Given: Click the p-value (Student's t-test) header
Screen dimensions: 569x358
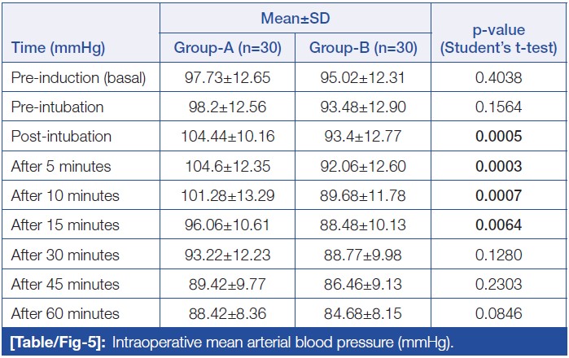Looking at the screenshot, I should 498,39.
